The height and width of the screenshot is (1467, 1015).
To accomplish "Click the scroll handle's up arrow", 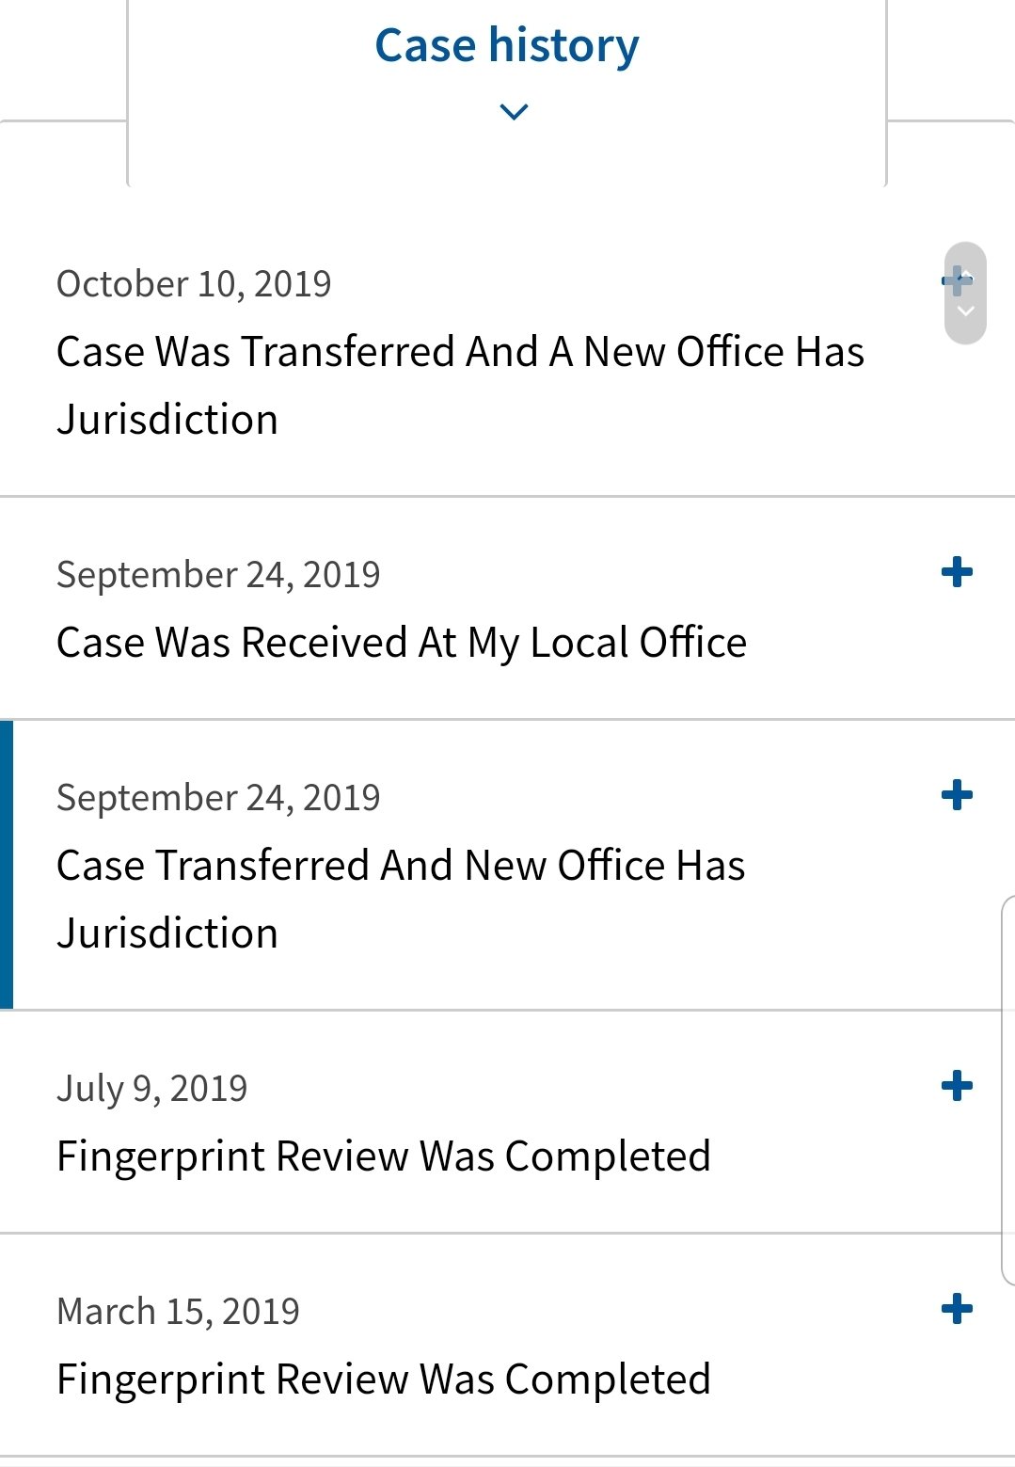I will 966,273.
